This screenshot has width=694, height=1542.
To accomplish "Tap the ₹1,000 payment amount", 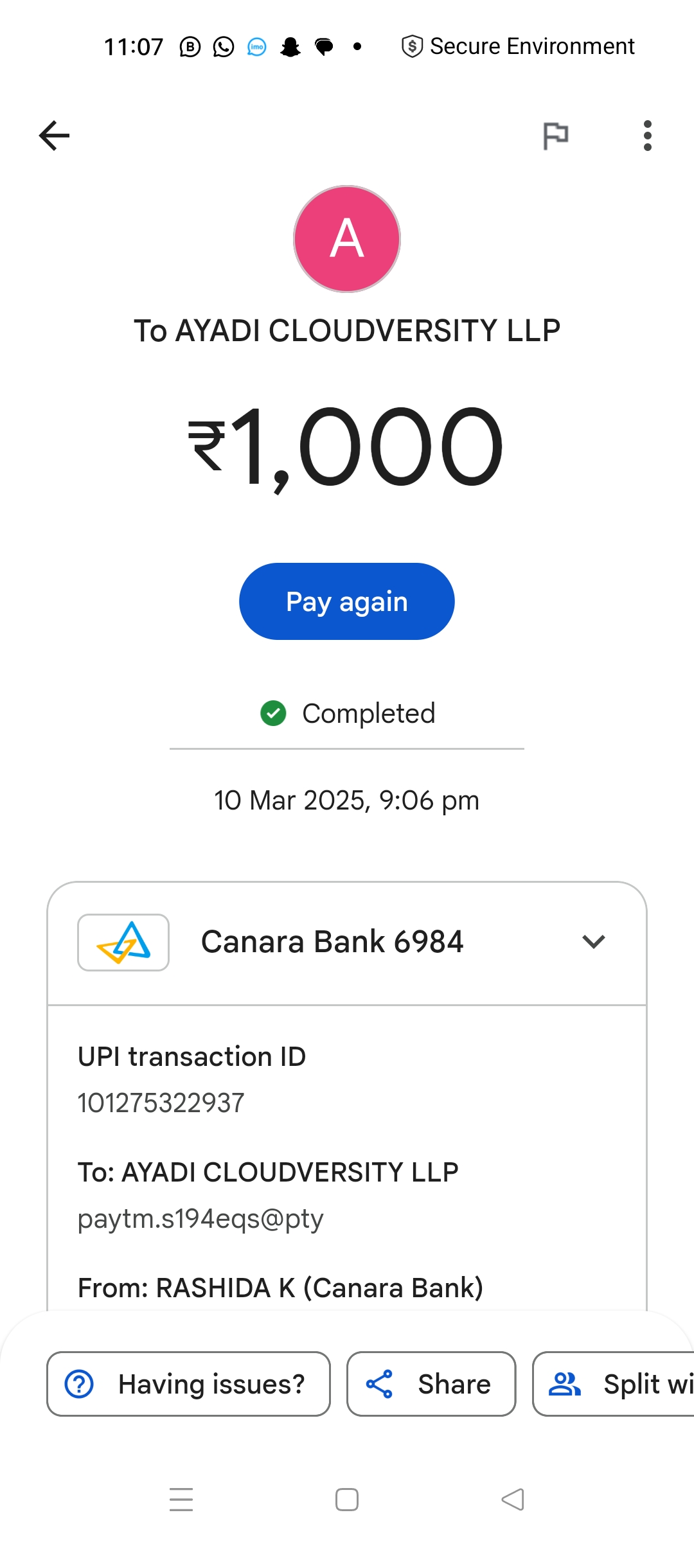I will click(347, 447).
